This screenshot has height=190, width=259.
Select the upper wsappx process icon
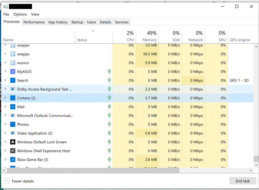tap(13, 45)
